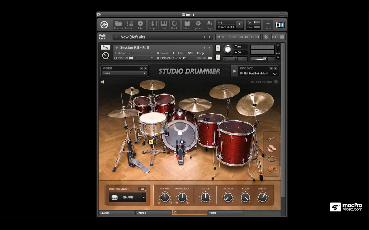
Task: Select the tambourine percussion icon
Action: [x=271, y=159]
